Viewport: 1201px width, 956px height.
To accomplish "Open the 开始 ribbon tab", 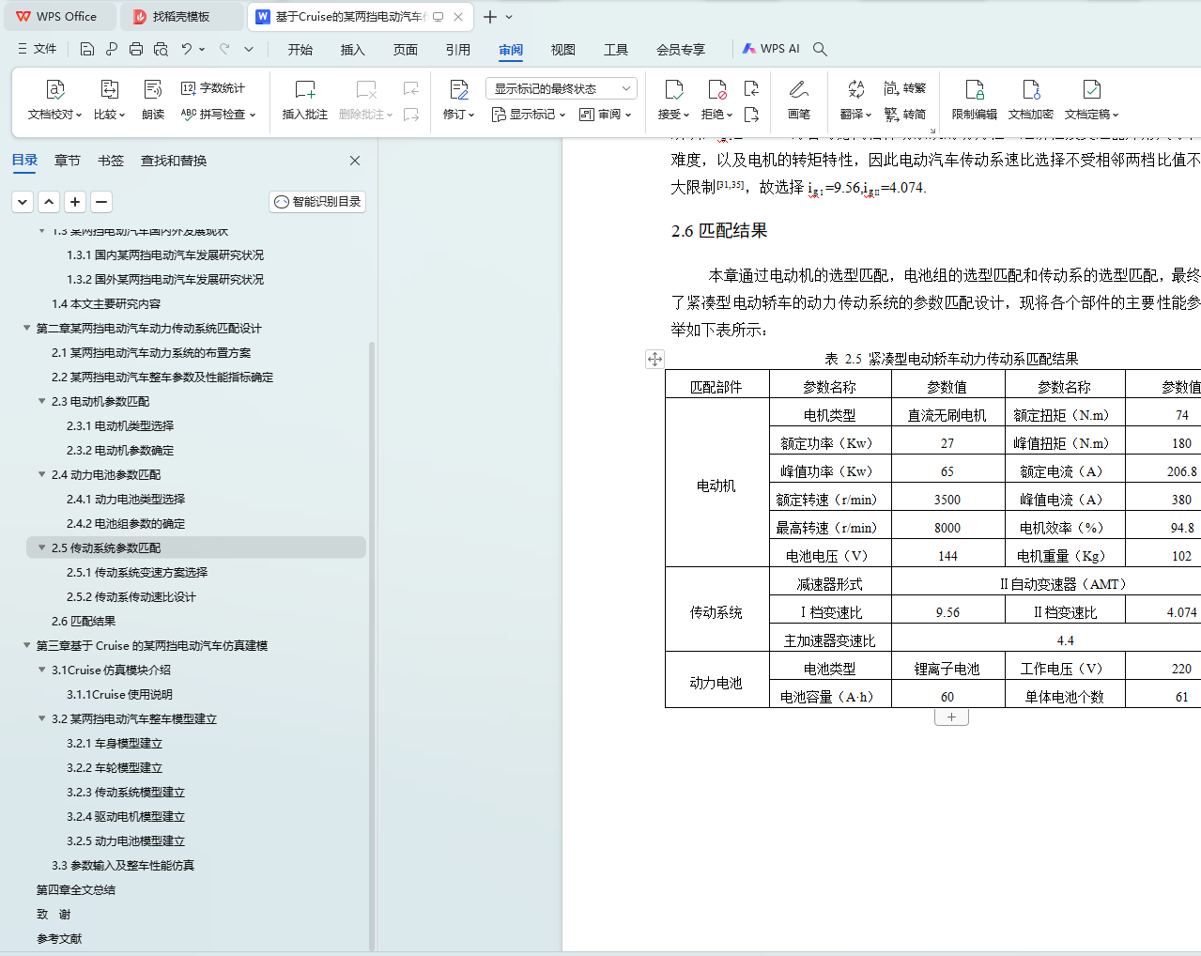I will click(300, 50).
